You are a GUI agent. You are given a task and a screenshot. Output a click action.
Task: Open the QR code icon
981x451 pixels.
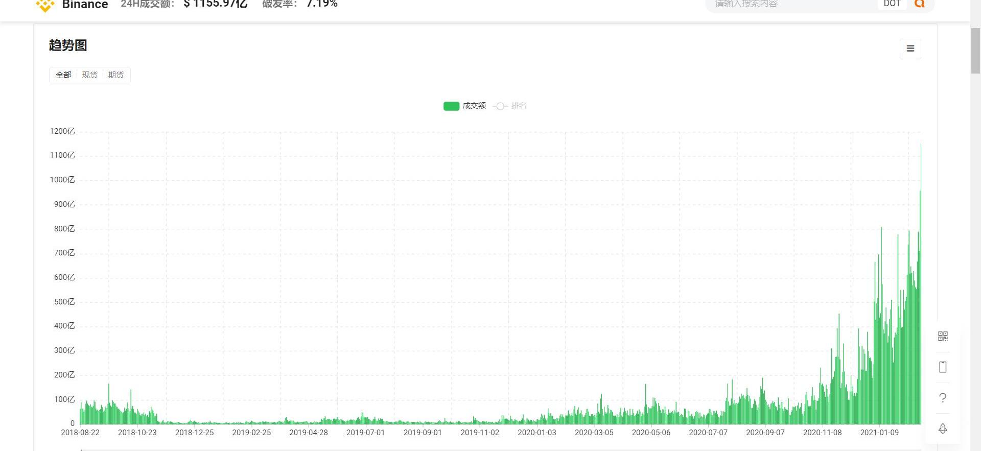[943, 336]
